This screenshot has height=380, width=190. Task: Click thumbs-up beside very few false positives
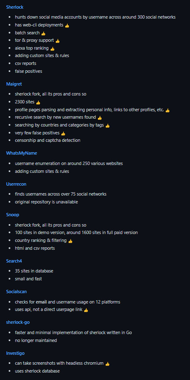(x=63, y=133)
